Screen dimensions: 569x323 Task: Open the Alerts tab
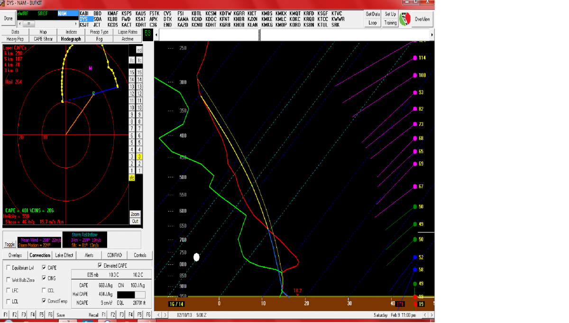(x=89, y=255)
